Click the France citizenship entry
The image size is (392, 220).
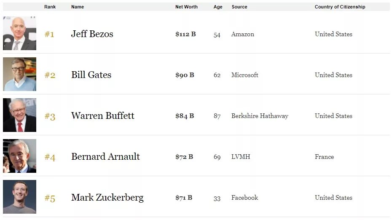(324, 157)
